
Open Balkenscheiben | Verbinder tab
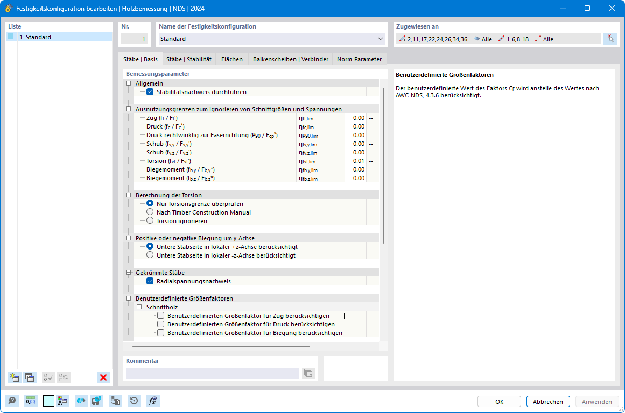pyautogui.click(x=291, y=59)
